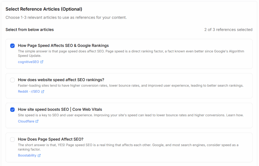Viewport: 259px width, 166px height.
Task: Click the external link icon beside Boostability
Action: tap(39, 155)
